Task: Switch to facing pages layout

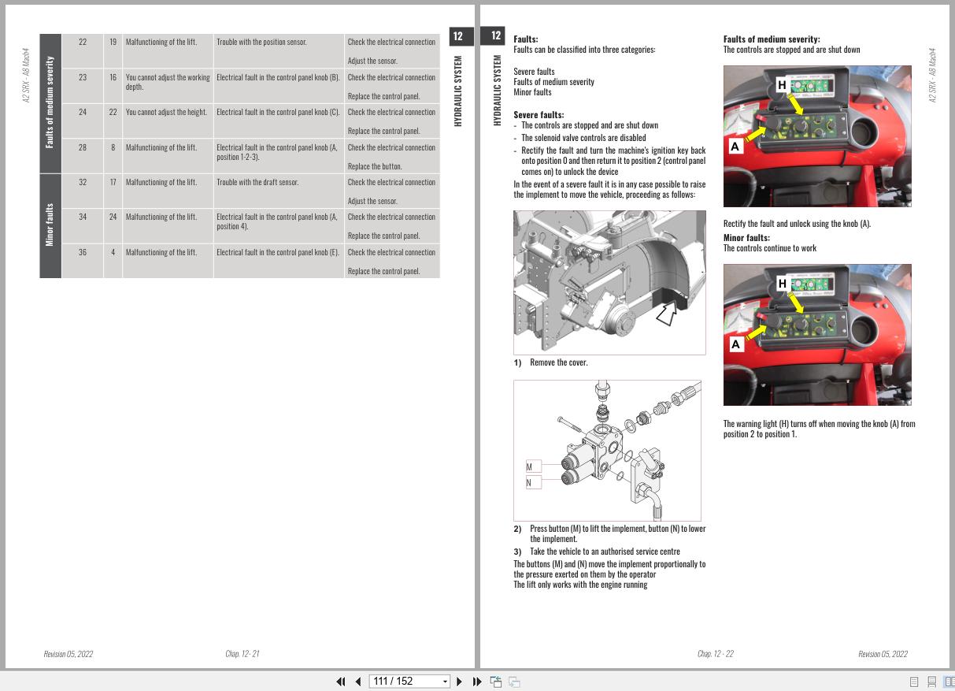Action: [x=949, y=682]
